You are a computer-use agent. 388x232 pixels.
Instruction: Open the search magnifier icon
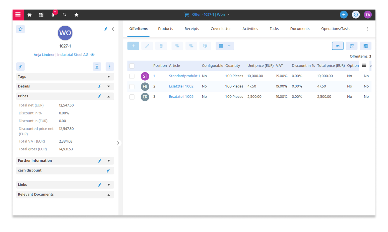click(64, 15)
